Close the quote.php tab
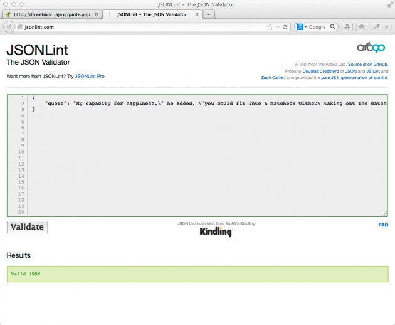The image size is (395, 325). tap(96, 14)
